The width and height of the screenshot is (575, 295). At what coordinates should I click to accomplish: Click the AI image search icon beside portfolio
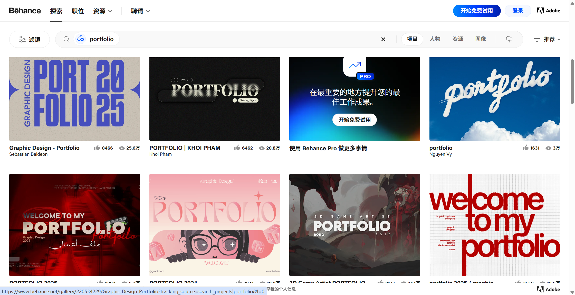pyautogui.click(x=80, y=39)
